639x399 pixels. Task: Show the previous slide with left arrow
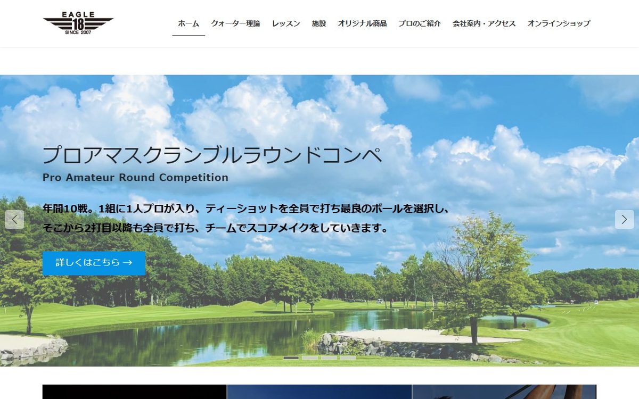tap(14, 219)
